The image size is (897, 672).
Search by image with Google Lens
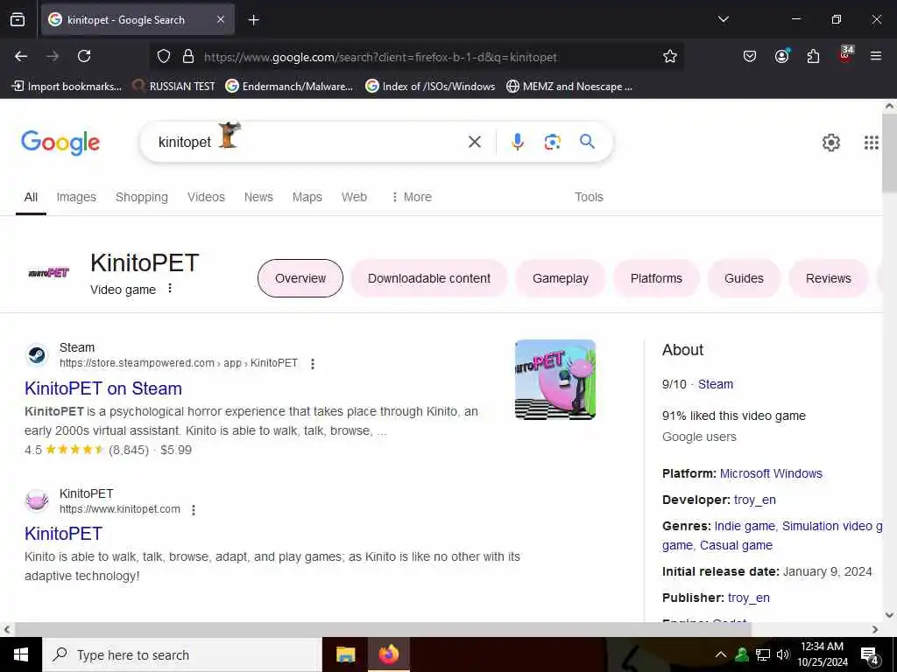[x=552, y=142]
